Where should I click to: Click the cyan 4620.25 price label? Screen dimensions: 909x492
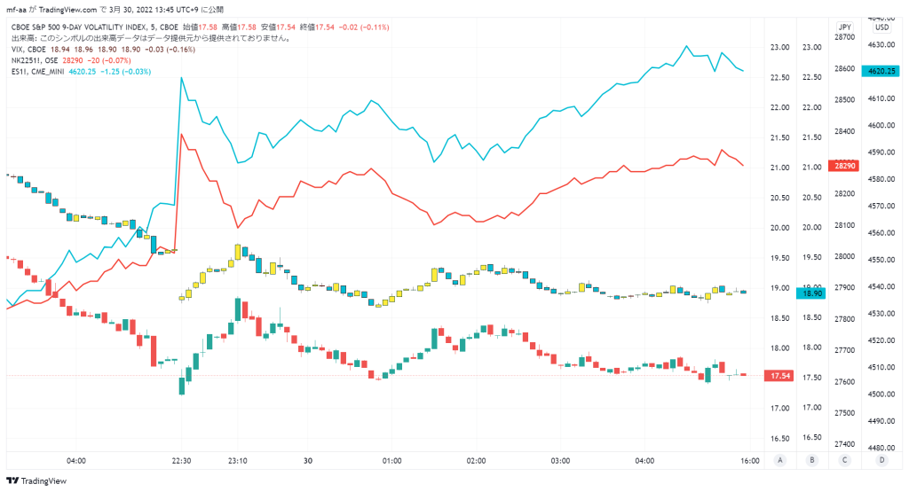tap(881, 71)
